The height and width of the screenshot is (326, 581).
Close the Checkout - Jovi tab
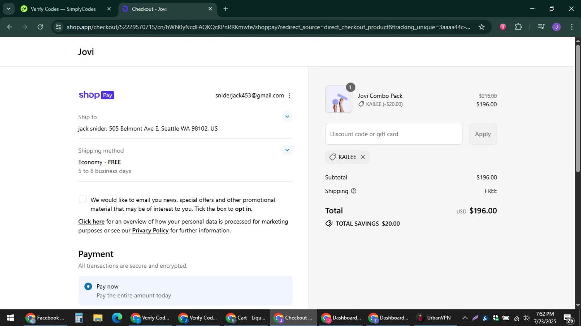[210, 9]
